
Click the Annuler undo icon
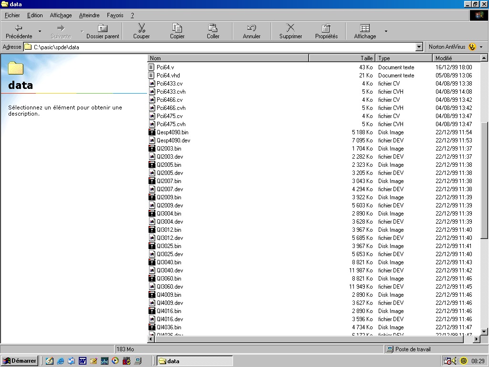[252, 32]
